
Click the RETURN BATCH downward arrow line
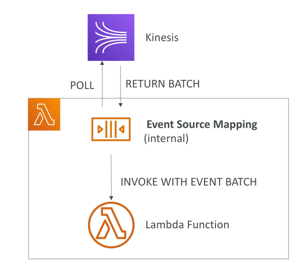(x=121, y=84)
